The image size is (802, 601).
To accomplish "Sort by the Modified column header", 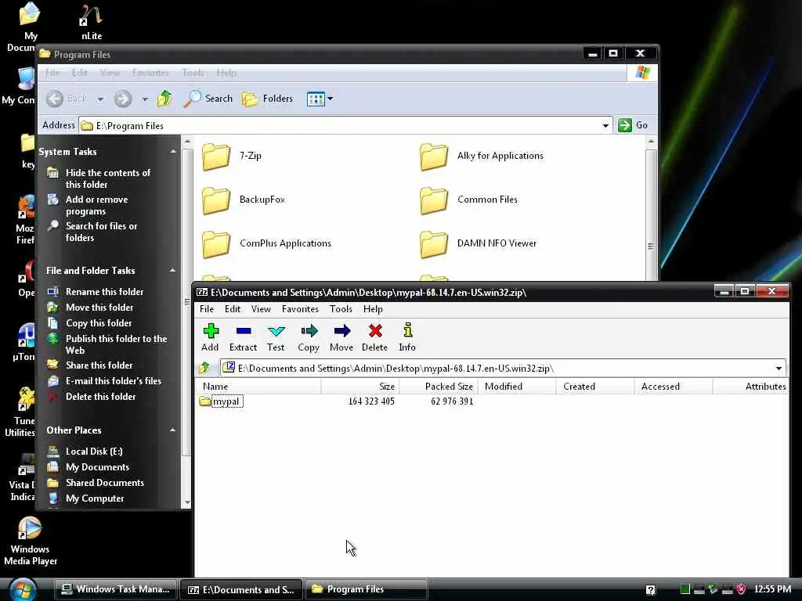I will (x=517, y=387).
